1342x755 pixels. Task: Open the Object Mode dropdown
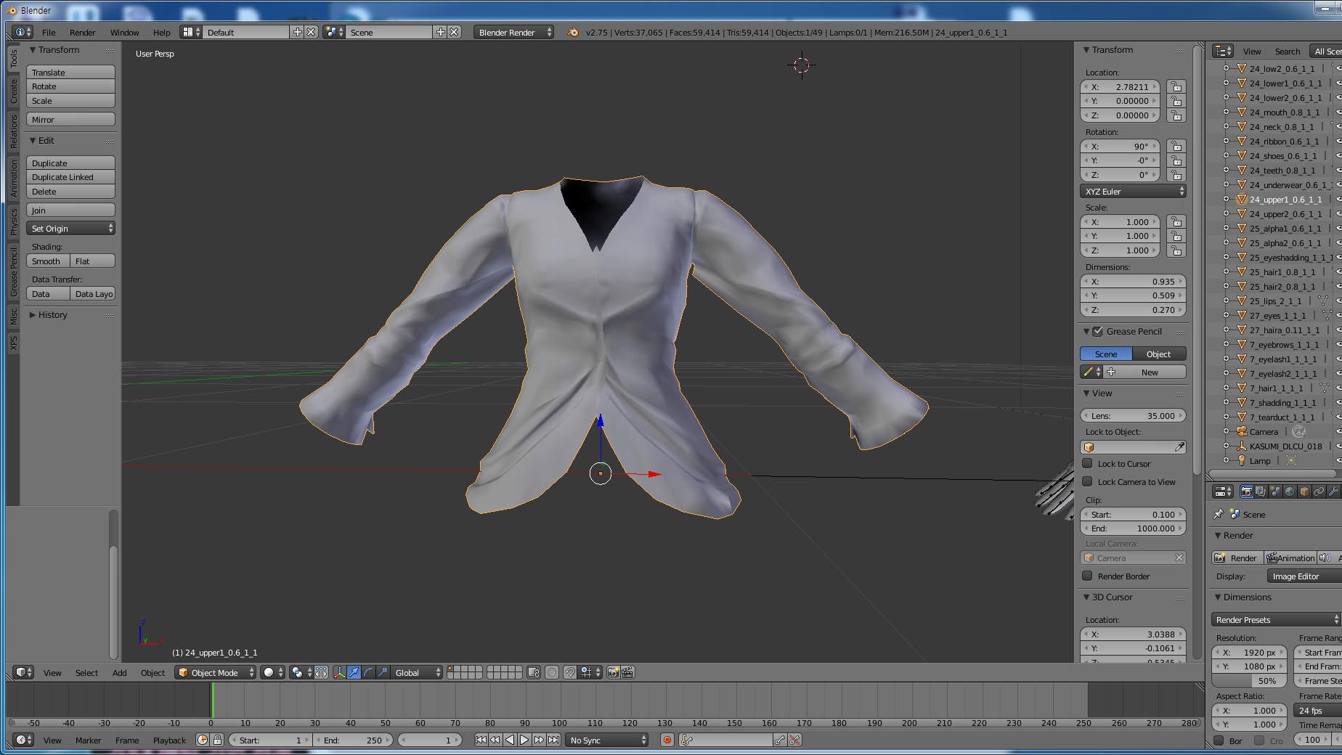[x=216, y=672]
